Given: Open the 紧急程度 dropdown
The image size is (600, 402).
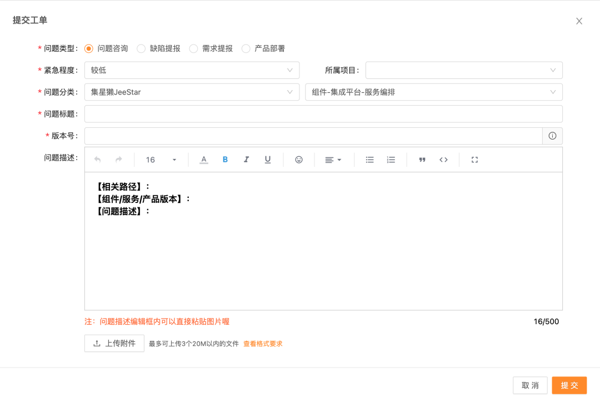Looking at the screenshot, I should [x=192, y=70].
